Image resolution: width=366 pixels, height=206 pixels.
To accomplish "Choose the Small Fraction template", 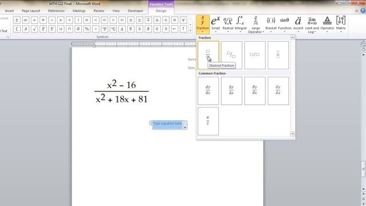I will (279, 55).
